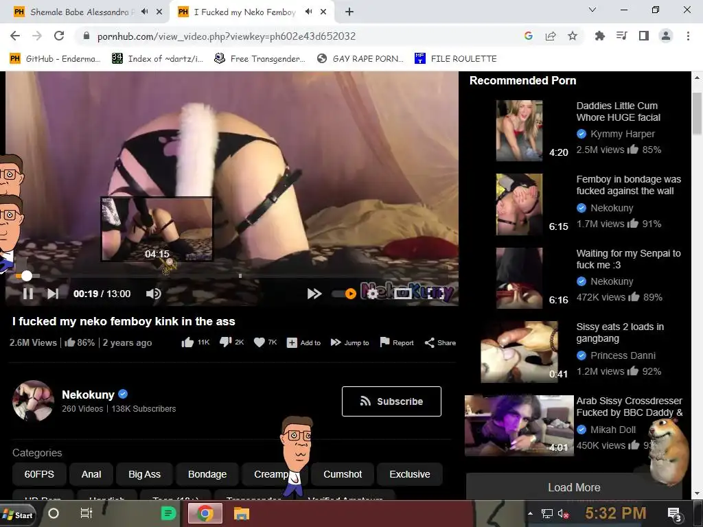
Task: Show hidden system tray icons
Action: pos(531,513)
